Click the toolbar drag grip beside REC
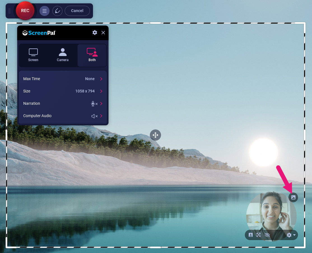 tap(9, 11)
